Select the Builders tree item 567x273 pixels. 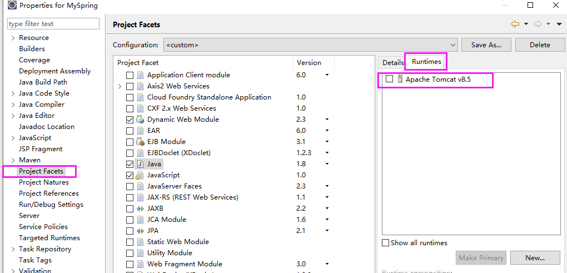32,49
